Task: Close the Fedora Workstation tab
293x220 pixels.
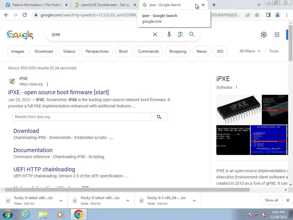Action: [66, 5]
